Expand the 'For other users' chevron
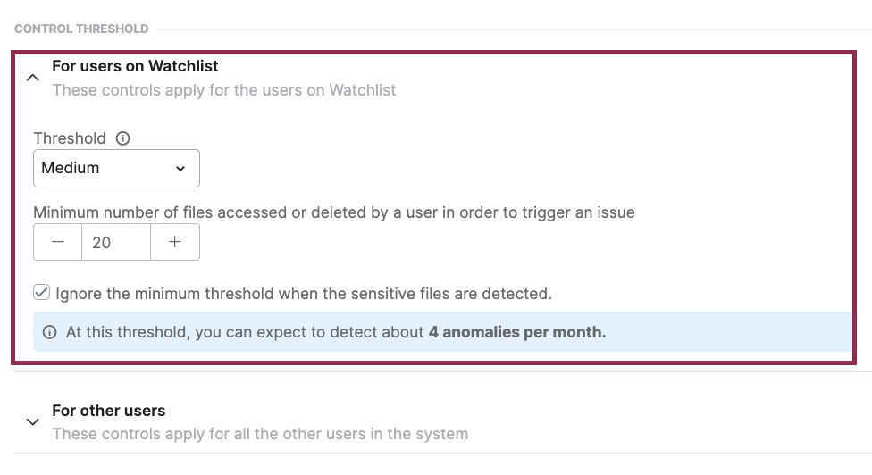Image resolution: width=872 pixels, height=475 pixels. coord(33,422)
